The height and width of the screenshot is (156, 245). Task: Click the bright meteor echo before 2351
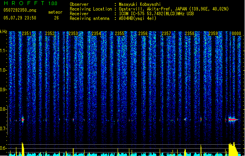(x=23, y=120)
